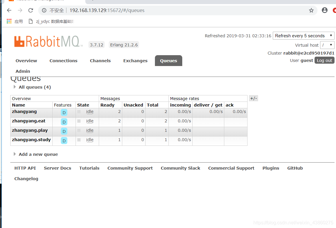Viewport: 336px width, 228px height.
Task: Toggle table columns with the +/- button
Action: coord(253,98)
